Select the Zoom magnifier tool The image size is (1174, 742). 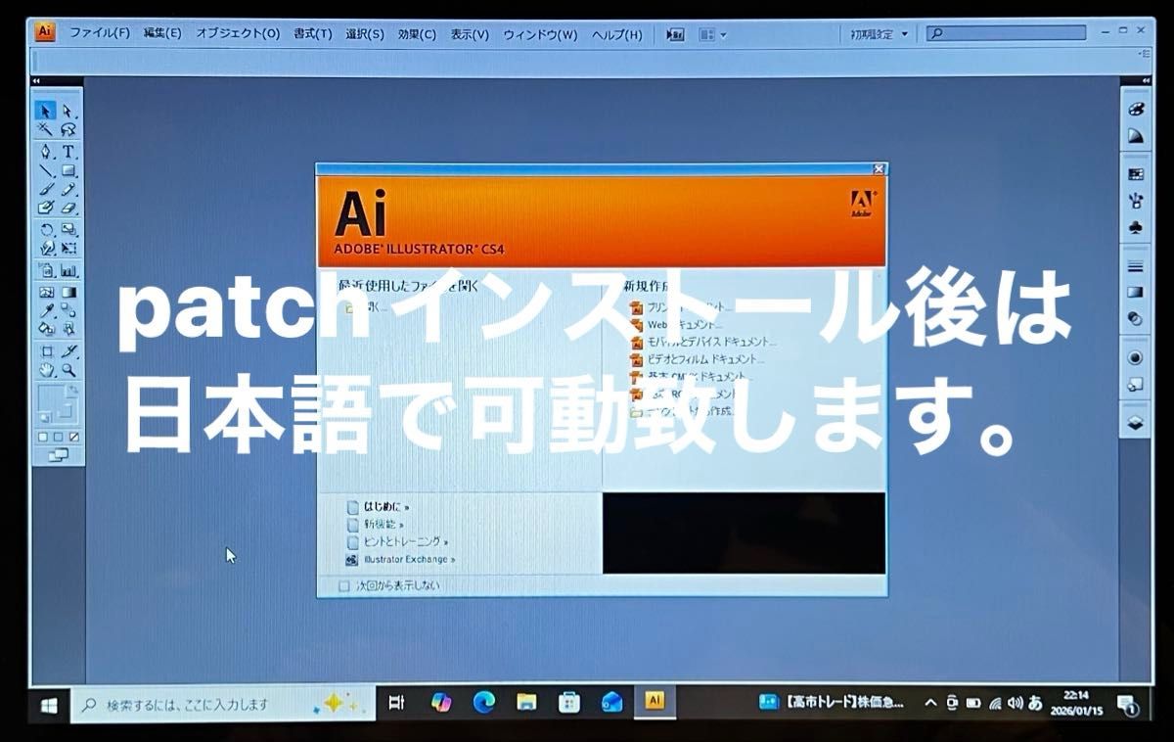68,370
